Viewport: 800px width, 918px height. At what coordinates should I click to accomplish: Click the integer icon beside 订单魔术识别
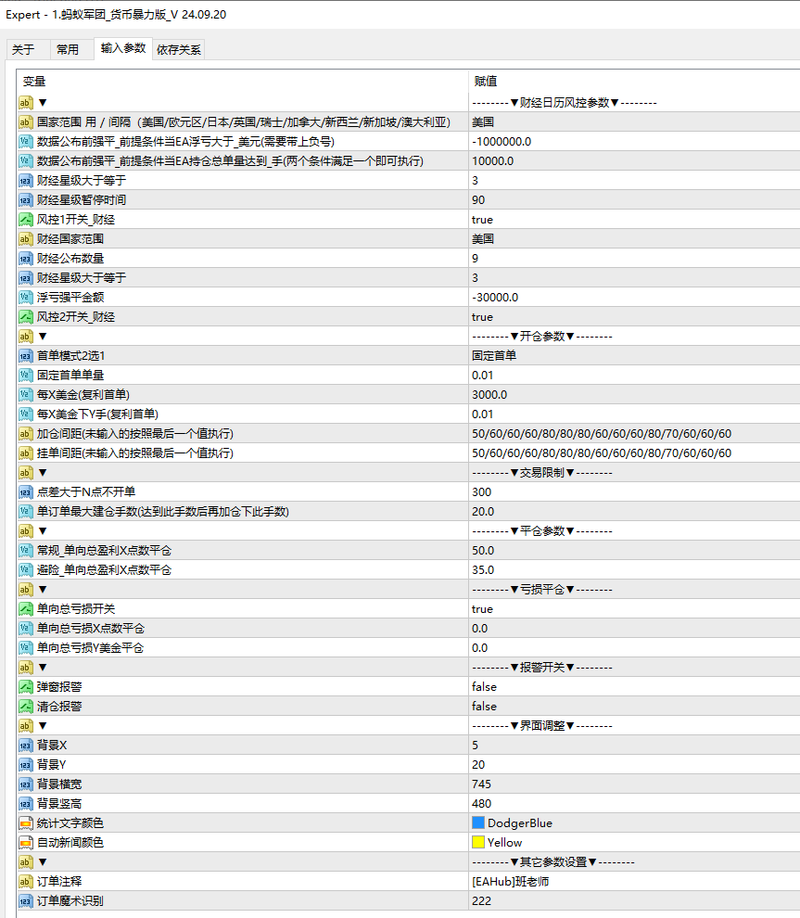25,901
